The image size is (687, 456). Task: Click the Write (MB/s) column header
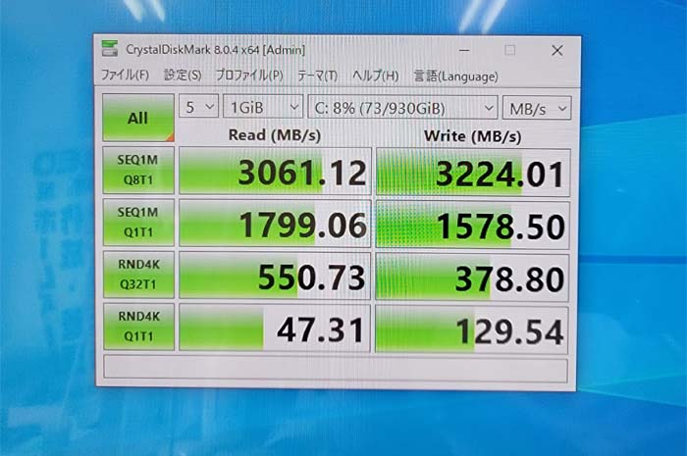click(473, 136)
